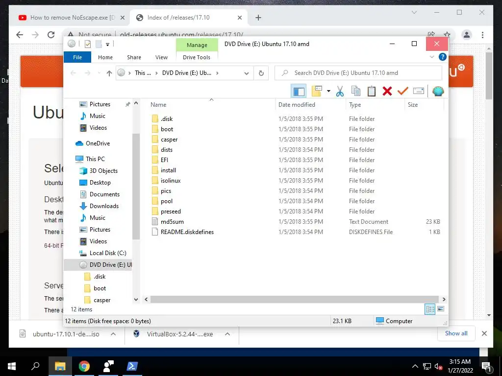The height and width of the screenshot is (376, 502).
Task: Click the quick access properties checkmark icon
Action: [x=87, y=44]
